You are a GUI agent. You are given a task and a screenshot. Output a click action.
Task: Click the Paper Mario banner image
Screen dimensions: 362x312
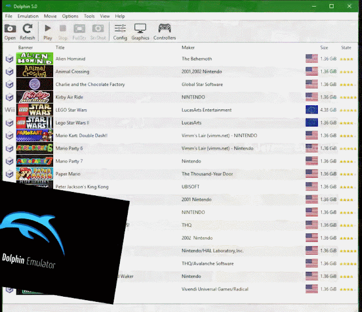click(x=35, y=174)
